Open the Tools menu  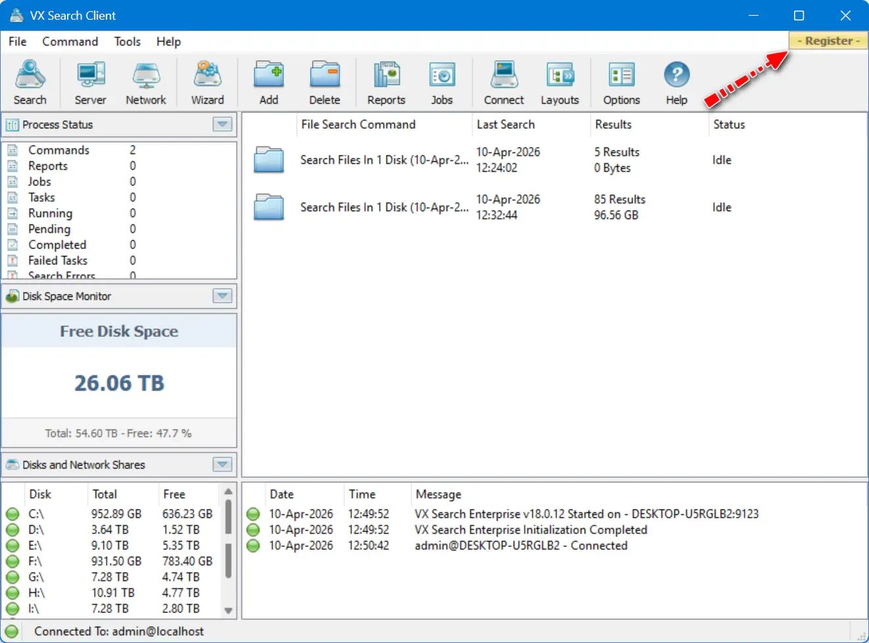point(127,41)
